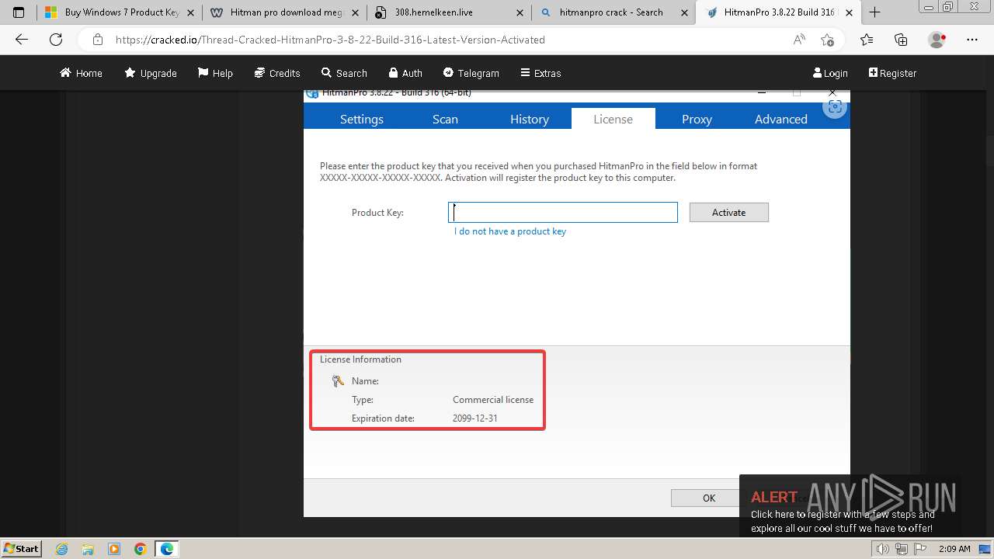Image resolution: width=994 pixels, height=559 pixels.
Task: Click the Login link
Action: [830, 73]
